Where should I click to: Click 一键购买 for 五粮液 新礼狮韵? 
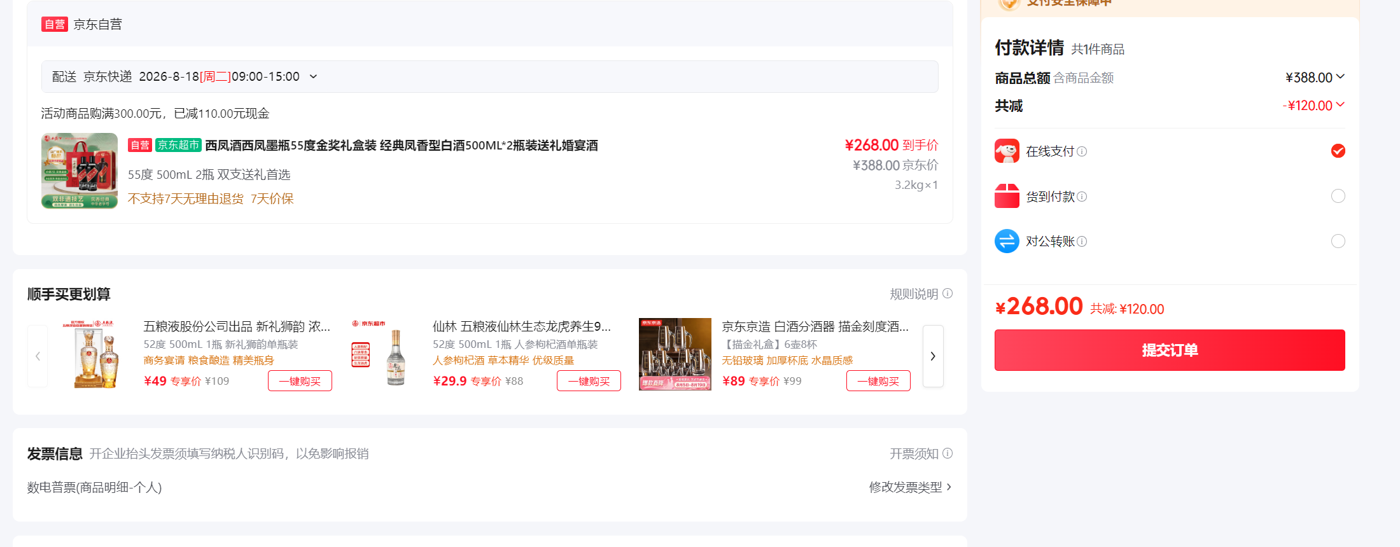click(x=300, y=381)
